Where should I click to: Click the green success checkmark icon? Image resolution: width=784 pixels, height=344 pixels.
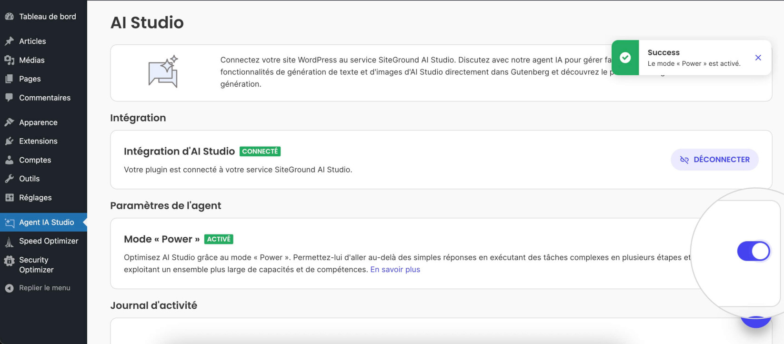pos(625,58)
